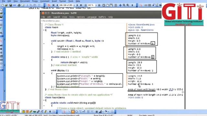Click the New document icon
207x116 pixels.
[3, 5]
